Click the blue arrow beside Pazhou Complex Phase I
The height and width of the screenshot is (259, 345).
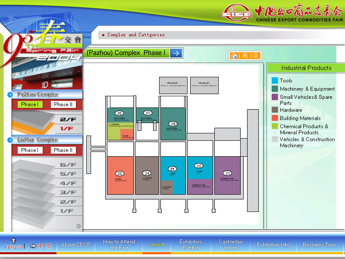click(176, 53)
